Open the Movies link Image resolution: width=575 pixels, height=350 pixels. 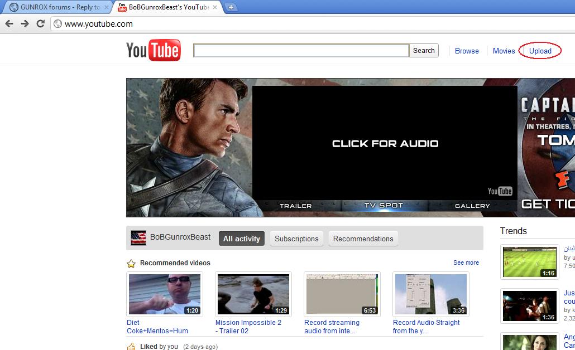pyautogui.click(x=504, y=51)
